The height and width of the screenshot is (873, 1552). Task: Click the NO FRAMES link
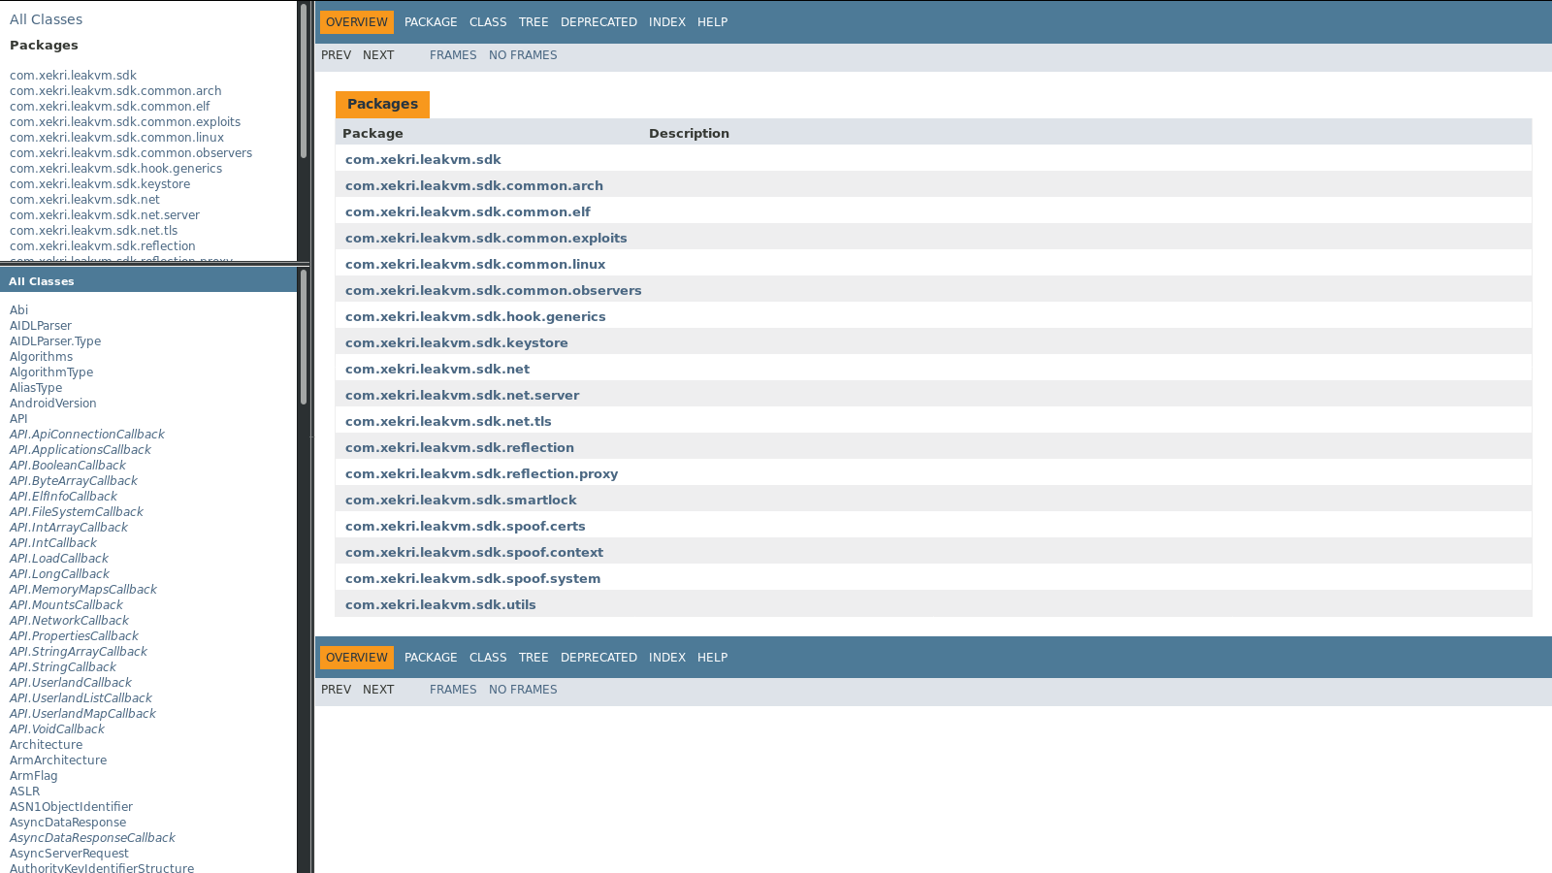(523, 54)
